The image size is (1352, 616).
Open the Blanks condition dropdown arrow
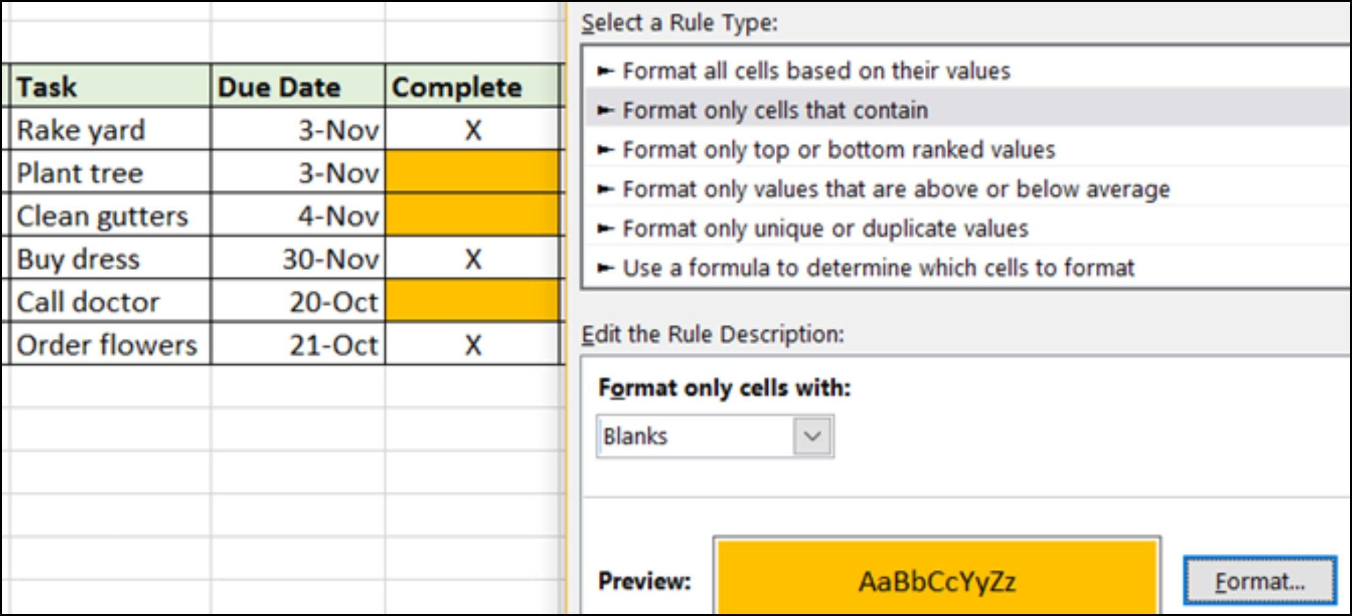tap(812, 437)
